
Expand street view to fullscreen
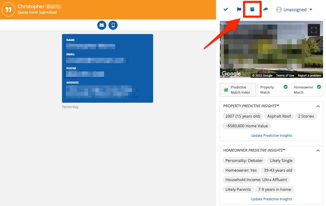(314, 30)
